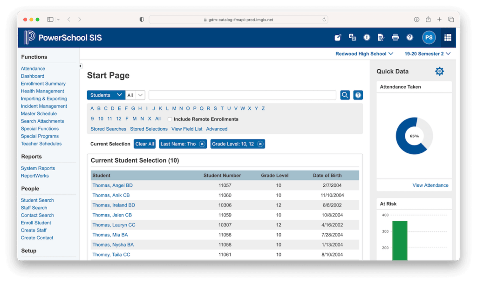
Task: Open the Students search type dropdown
Action: pyautogui.click(x=106, y=95)
